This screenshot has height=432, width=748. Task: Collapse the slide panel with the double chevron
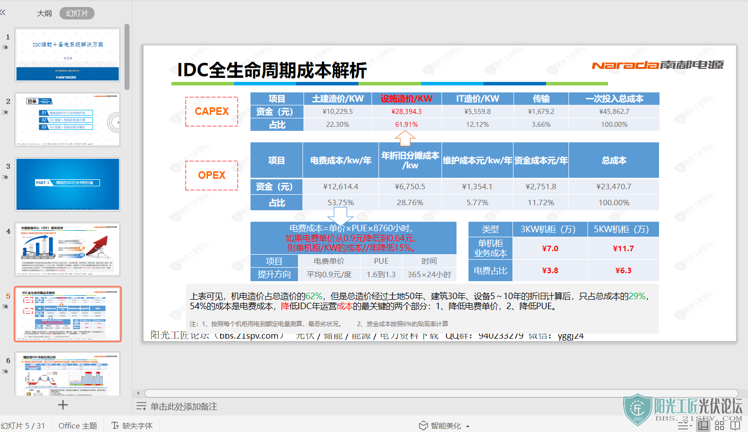coord(3,12)
